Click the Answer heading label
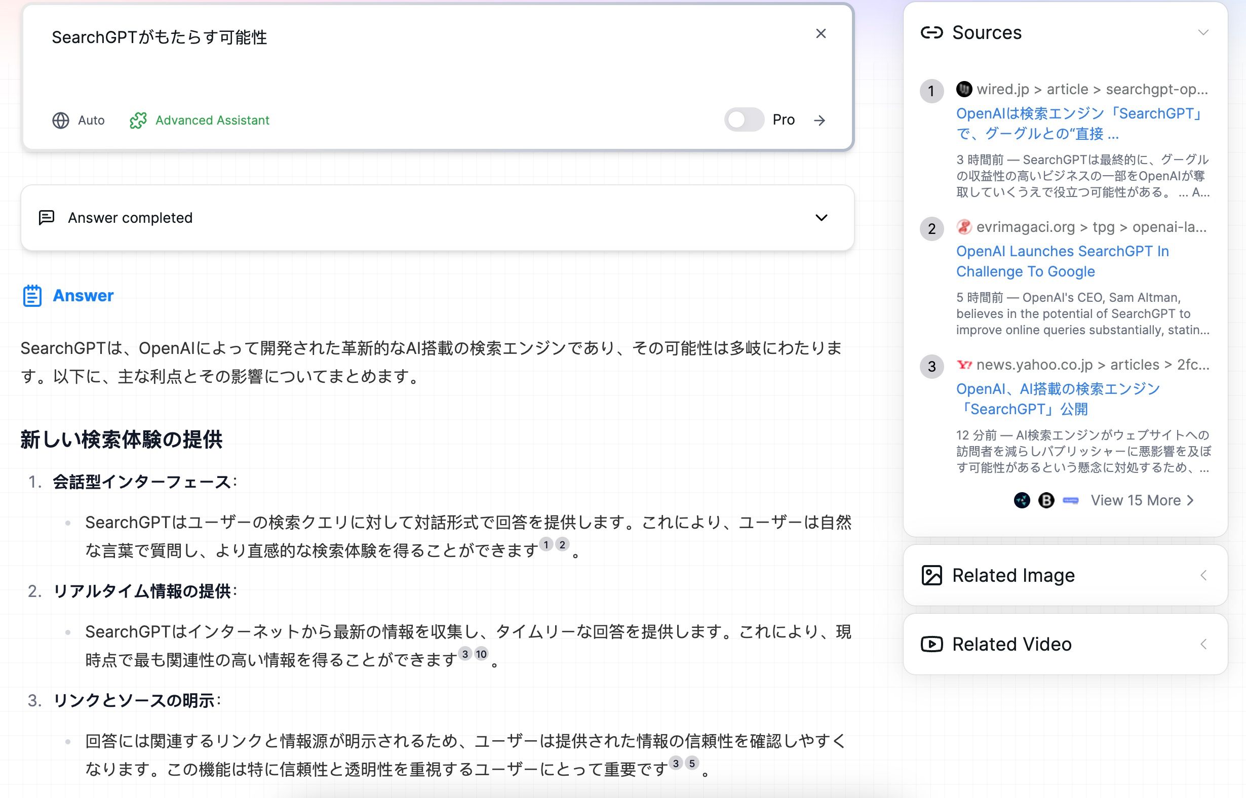 [x=83, y=295]
